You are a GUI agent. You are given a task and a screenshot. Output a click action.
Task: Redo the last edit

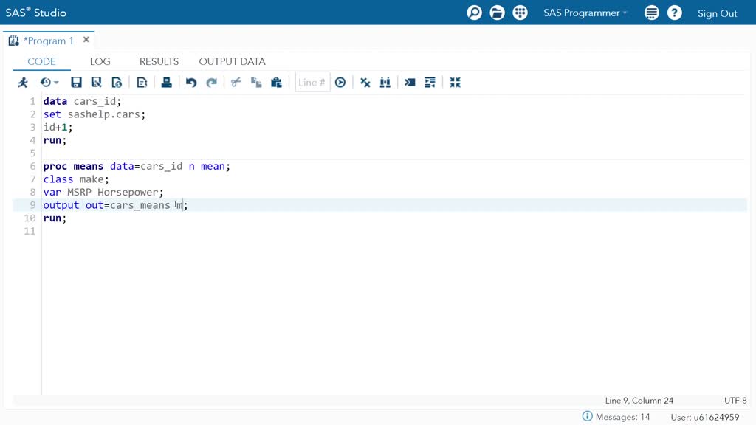point(211,83)
